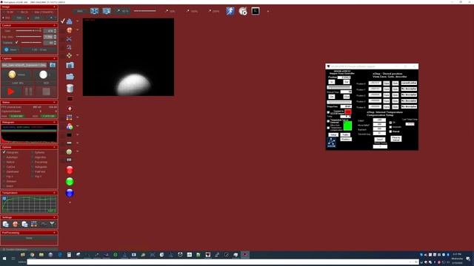
Task: Click the second monitor icon in top toolbar
Action: point(107,11)
